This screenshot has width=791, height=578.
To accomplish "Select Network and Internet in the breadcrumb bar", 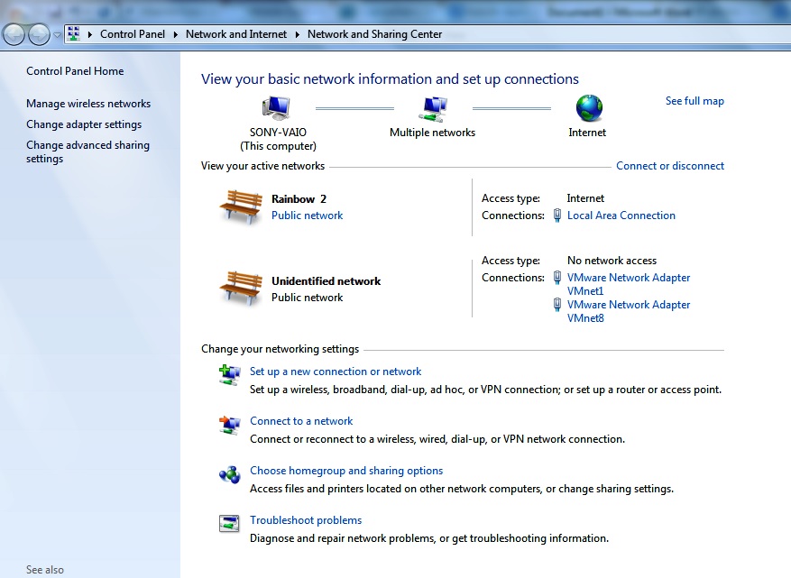I will pos(236,34).
